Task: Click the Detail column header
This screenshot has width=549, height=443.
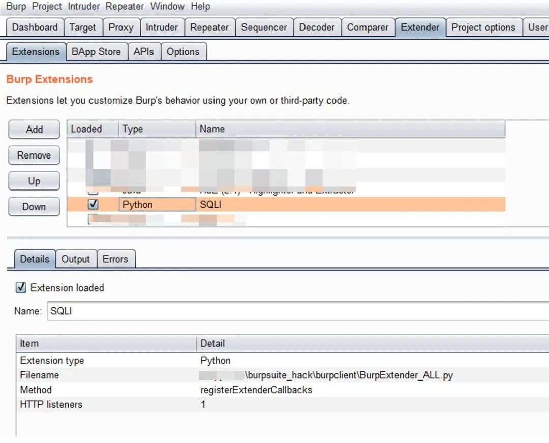Action: [373, 343]
